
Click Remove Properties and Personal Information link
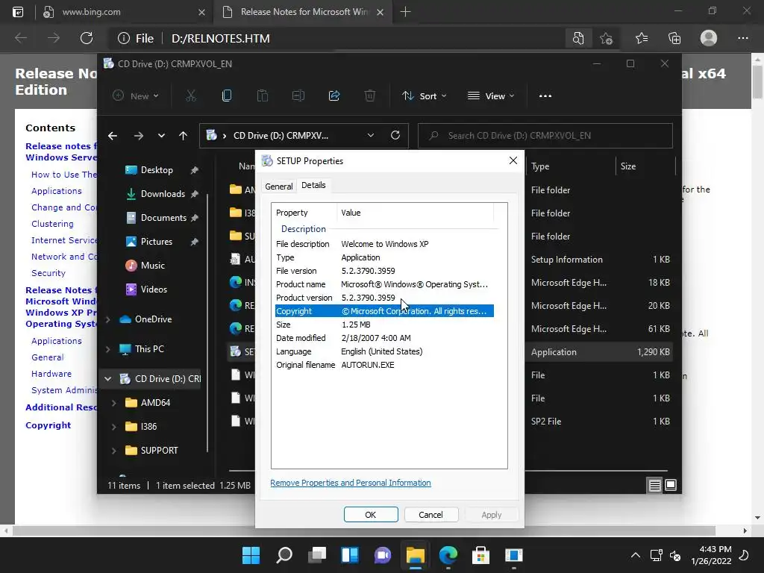coord(351,483)
